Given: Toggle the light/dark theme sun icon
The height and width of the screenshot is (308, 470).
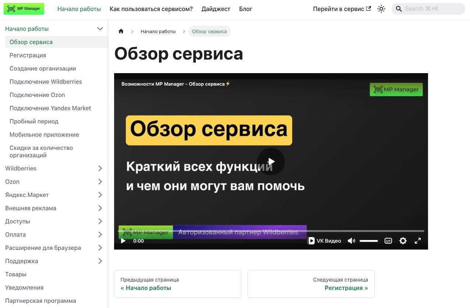Looking at the screenshot, I should 381,9.
